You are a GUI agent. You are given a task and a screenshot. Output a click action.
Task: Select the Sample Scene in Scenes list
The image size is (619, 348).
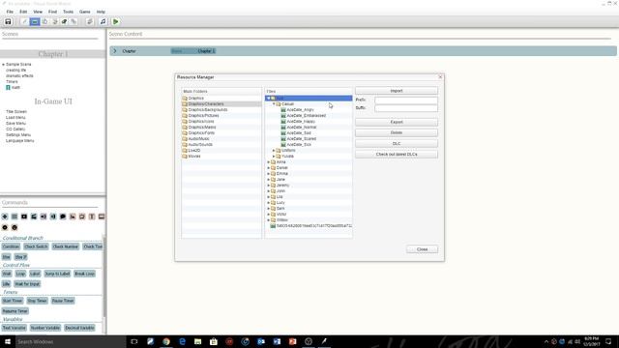18,65
